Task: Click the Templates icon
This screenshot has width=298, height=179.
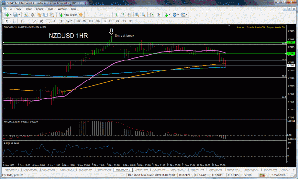Action: (x=183, y=15)
